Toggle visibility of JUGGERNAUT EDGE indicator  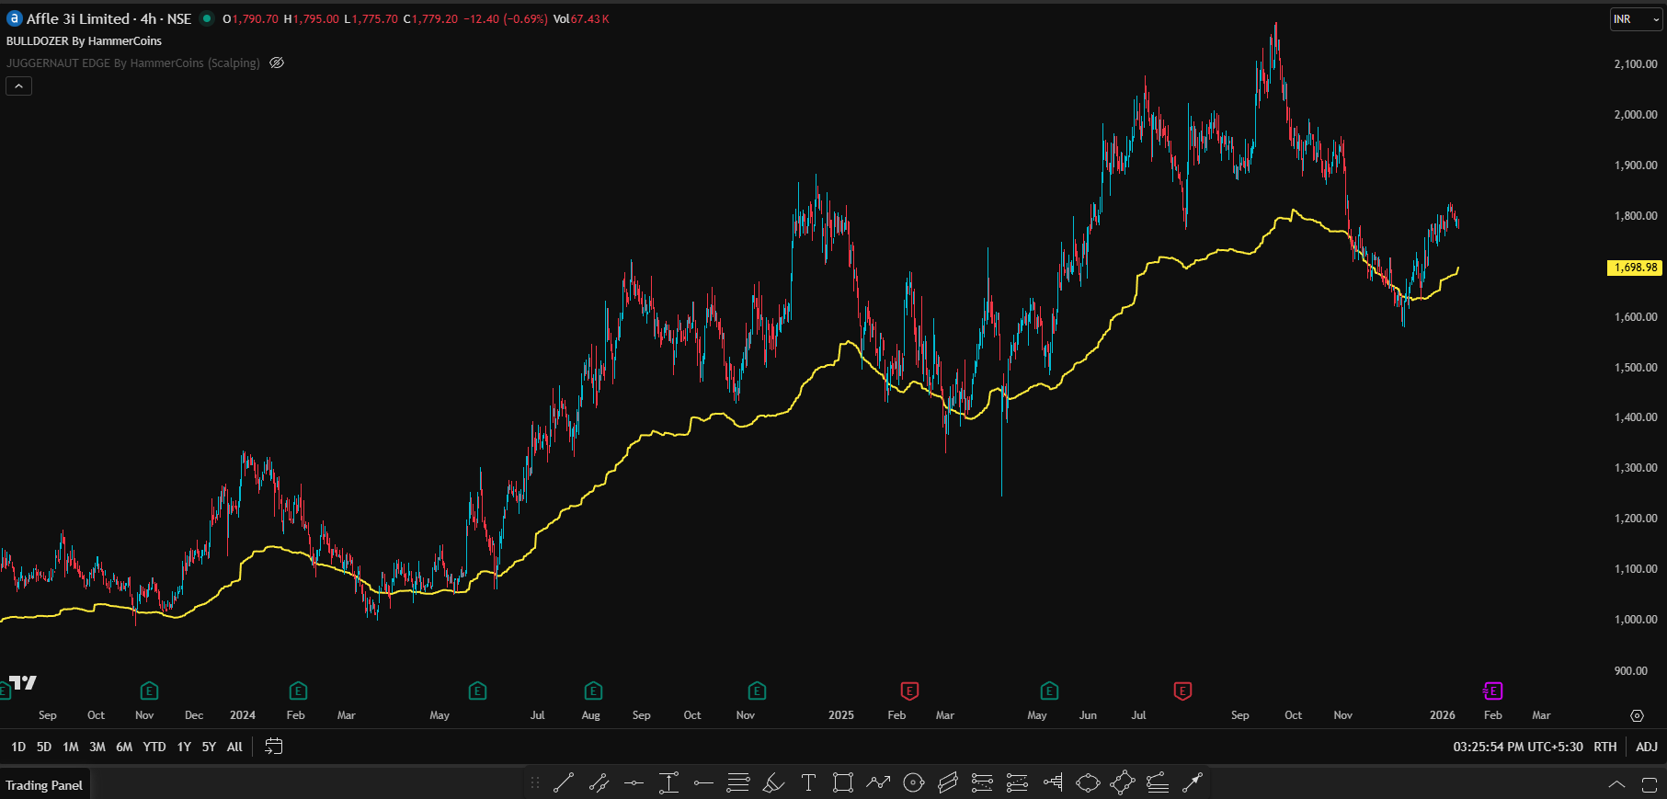[x=277, y=63]
